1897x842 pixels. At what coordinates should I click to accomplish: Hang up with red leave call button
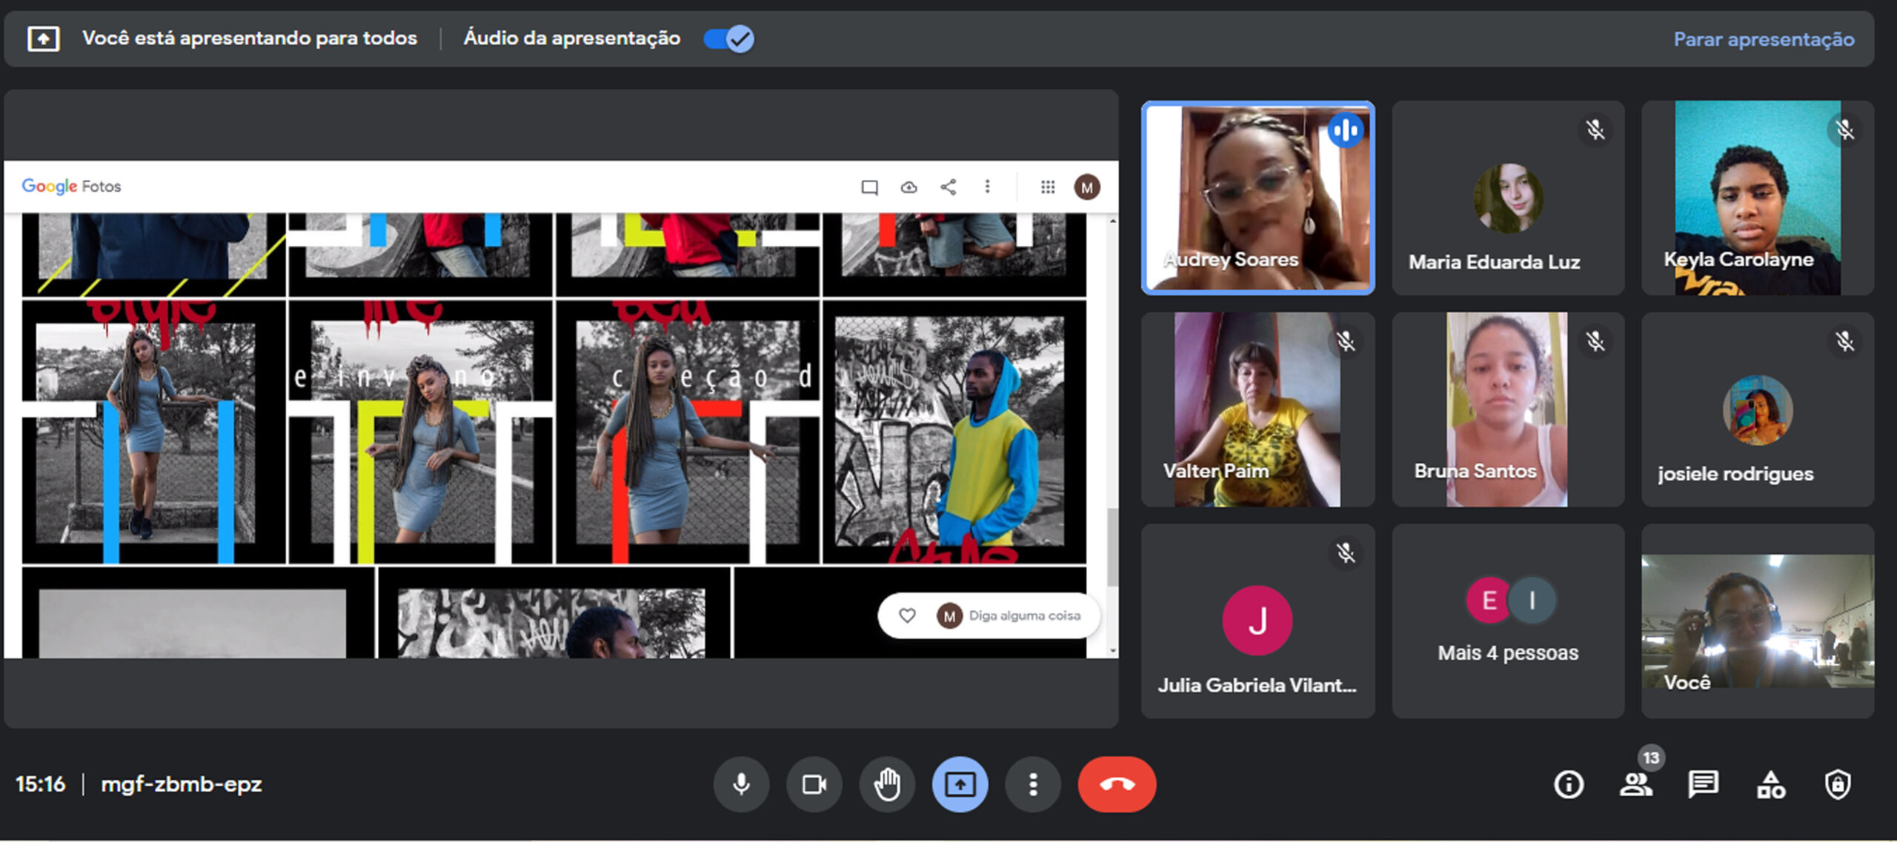[x=1117, y=784]
